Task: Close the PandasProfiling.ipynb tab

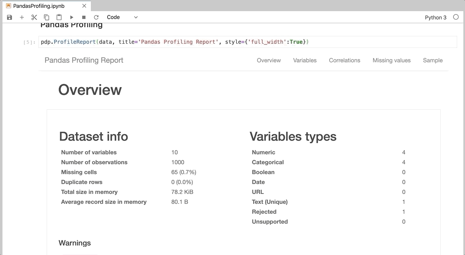Action: pyautogui.click(x=84, y=6)
